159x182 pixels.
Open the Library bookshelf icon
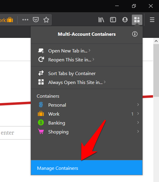(x=101, y=20)
